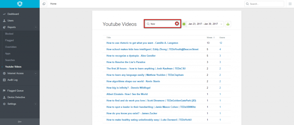Image resolution: width=294 pixels, height=125 pixels.
Task: Open 'How to spot a leader in their handwriting'
Action: click(x=151, y=107)
